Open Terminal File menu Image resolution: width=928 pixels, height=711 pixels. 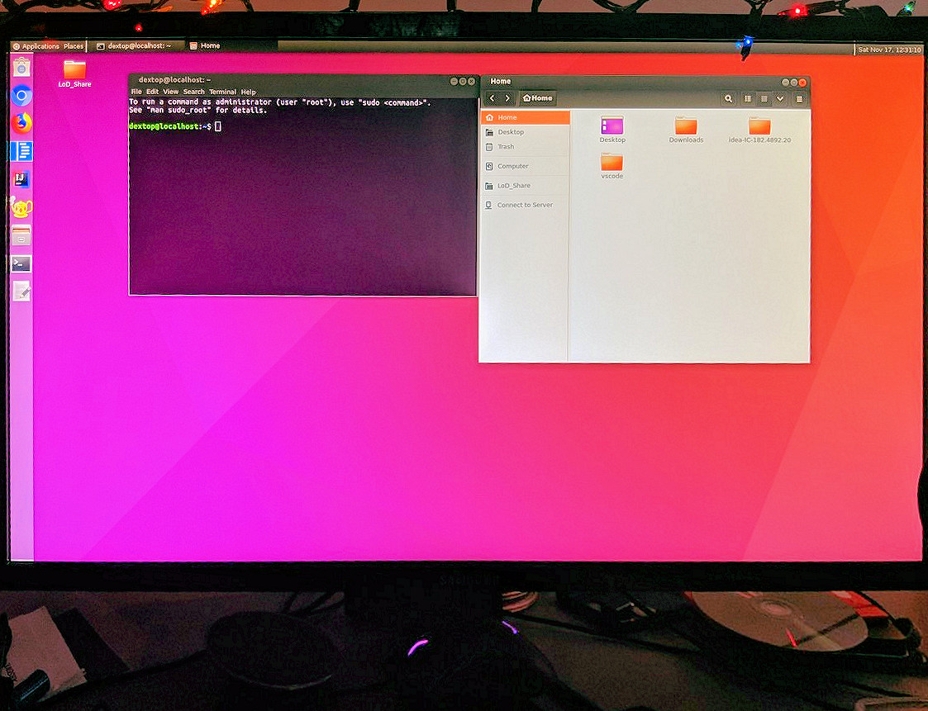click(x=136, y=92)
